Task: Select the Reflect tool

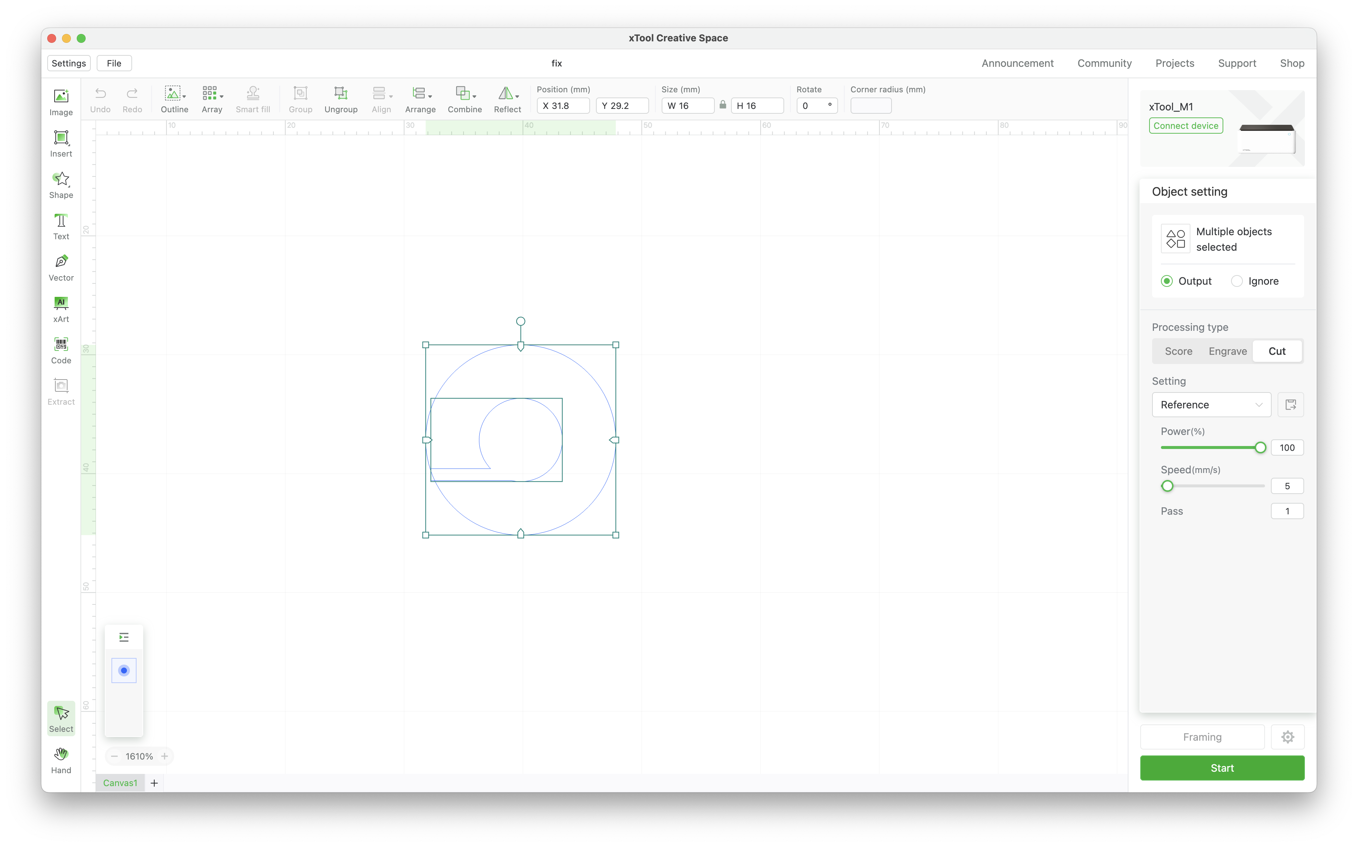Action: pyautogui.click(x=508, y=97)
